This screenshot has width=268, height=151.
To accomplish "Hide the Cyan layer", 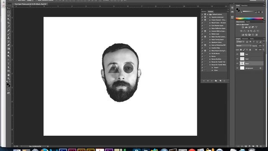I will [x=237, y=59].
